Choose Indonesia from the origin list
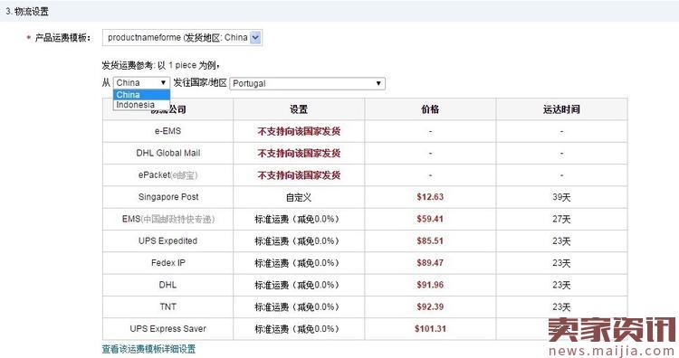 [x=141, y=105]
